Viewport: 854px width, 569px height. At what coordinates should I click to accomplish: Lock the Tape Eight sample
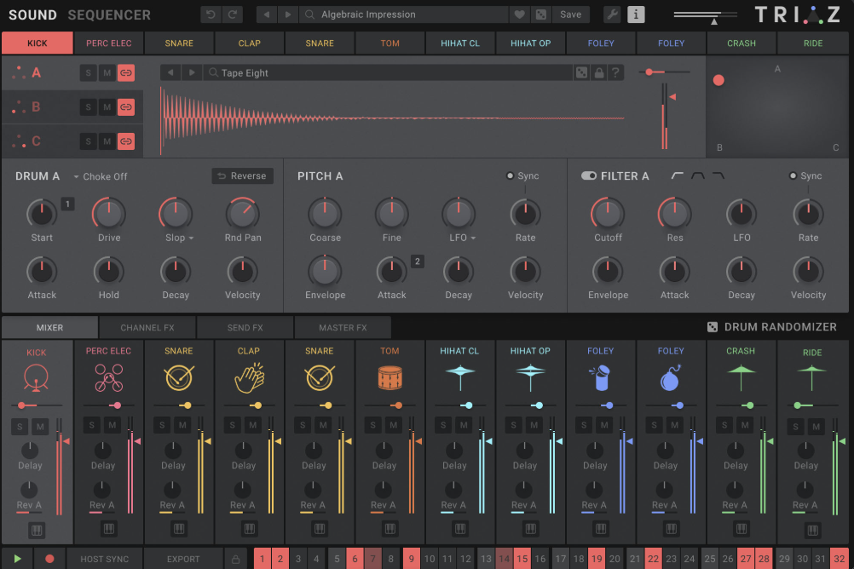pyautogui.click(x=599, y=73)
